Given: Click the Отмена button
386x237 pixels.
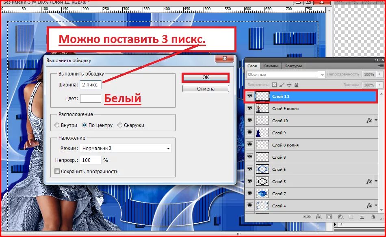Looking at the screenshot, I should [206, 88].
